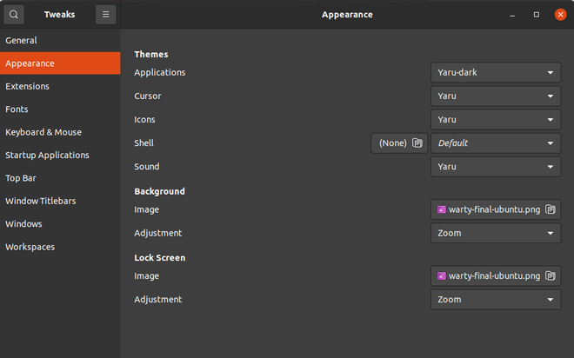
Task: Expand the Cursor theme dropdown
Action: (x=496, y=96)
